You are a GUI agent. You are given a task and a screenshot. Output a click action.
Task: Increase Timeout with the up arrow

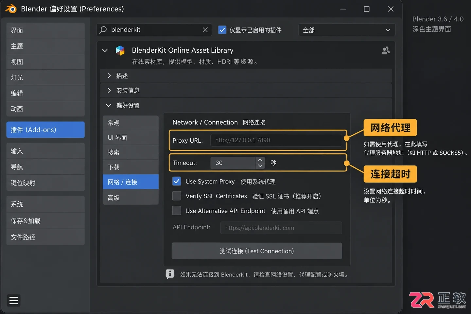[x=260, y=160]
